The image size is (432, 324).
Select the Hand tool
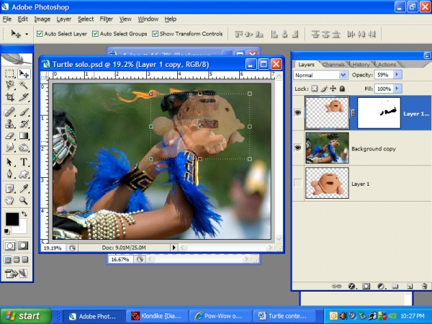(9, 201)
